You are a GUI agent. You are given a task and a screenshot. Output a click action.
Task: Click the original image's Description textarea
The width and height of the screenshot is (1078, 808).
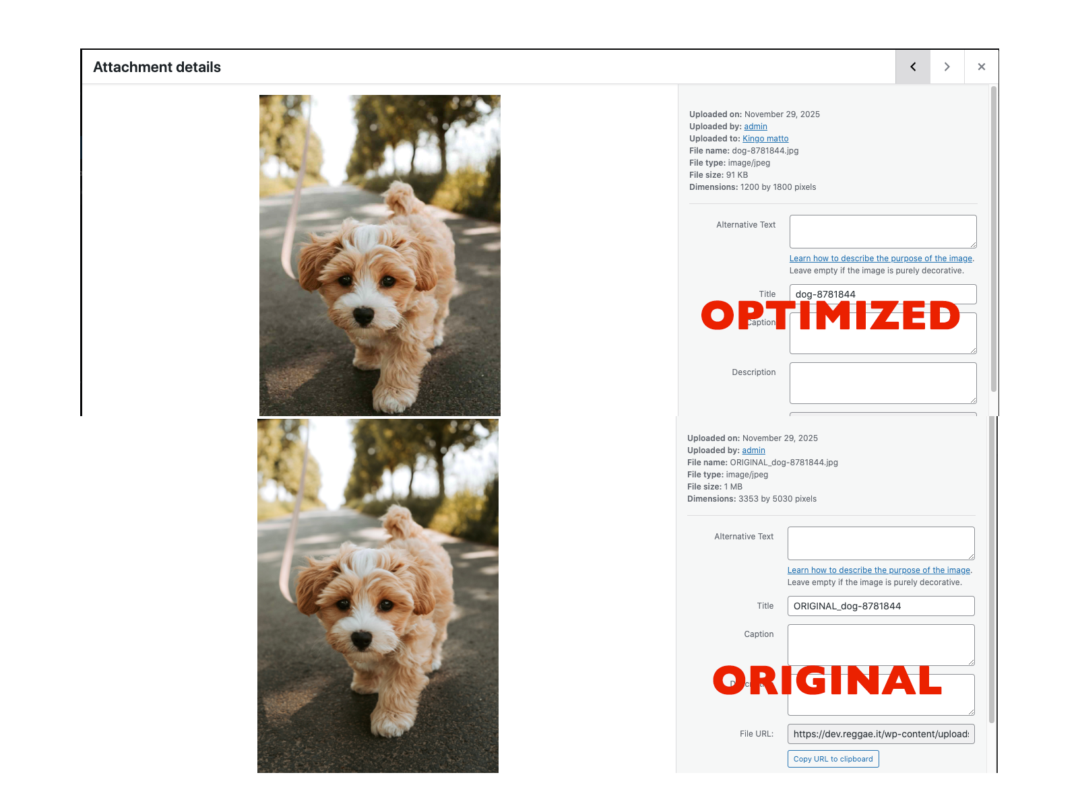point(881,695)
